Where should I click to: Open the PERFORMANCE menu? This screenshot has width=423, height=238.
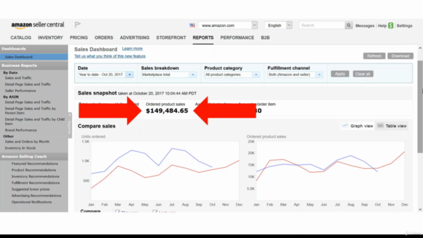coord(237,38)
